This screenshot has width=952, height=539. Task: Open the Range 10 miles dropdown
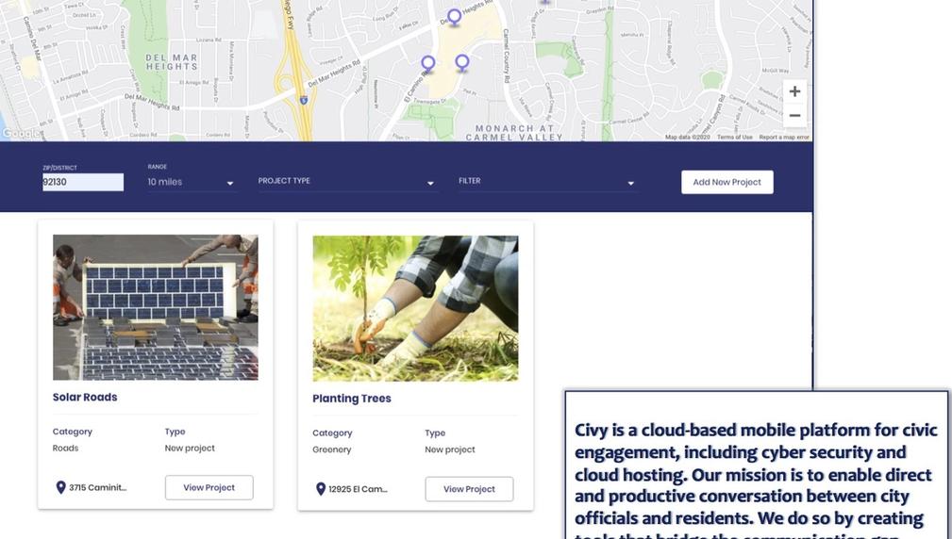click(191, 182)
